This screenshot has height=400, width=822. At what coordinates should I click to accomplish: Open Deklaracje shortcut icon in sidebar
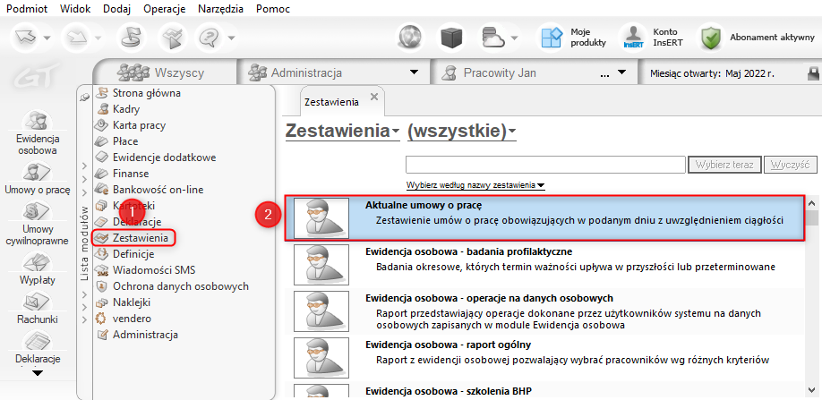click(38, 340)
